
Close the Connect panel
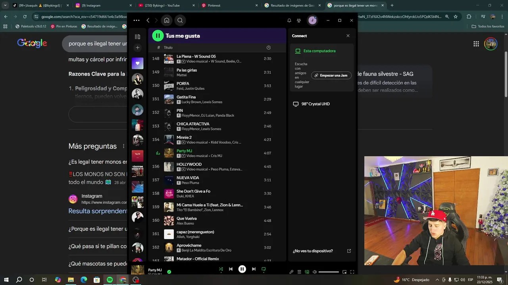click(x=348, y=36)
